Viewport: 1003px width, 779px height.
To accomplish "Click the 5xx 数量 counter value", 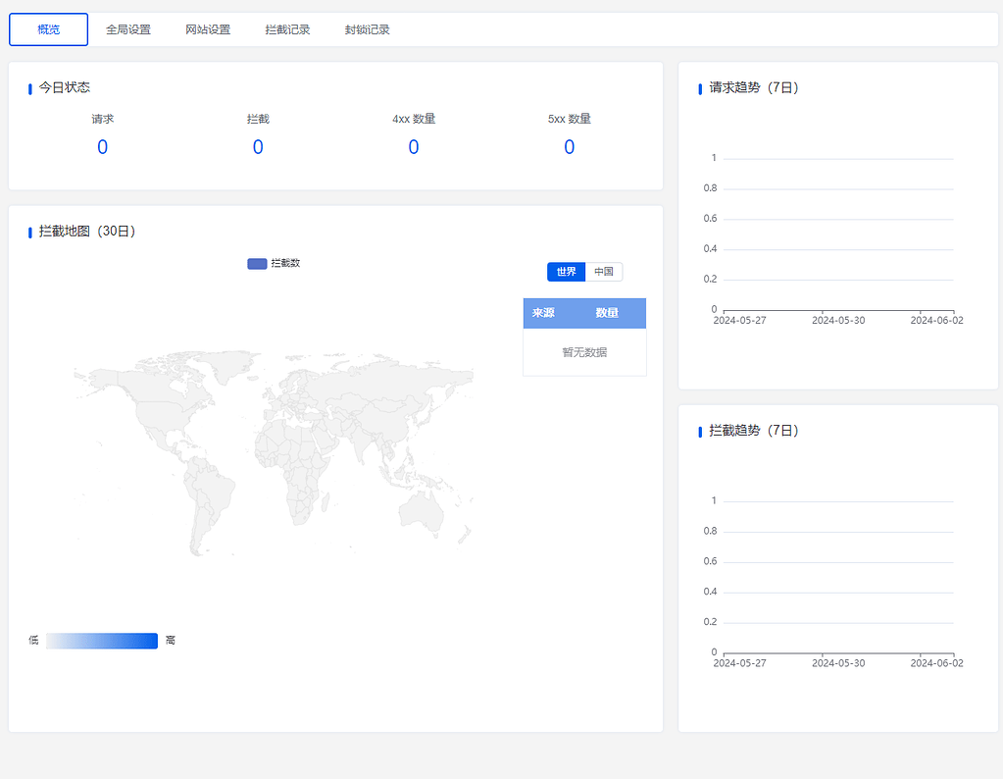I will (x=569, y=146).
